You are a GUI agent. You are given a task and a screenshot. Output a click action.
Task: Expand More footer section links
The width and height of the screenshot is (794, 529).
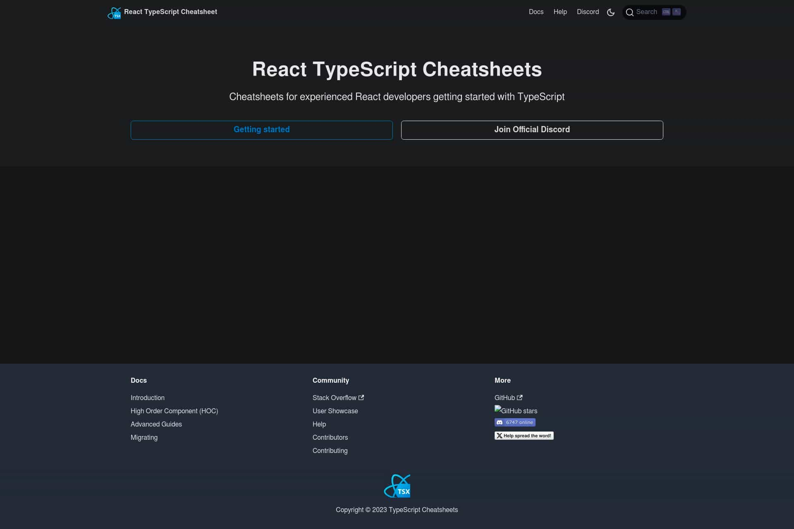[x=503, y=380]
